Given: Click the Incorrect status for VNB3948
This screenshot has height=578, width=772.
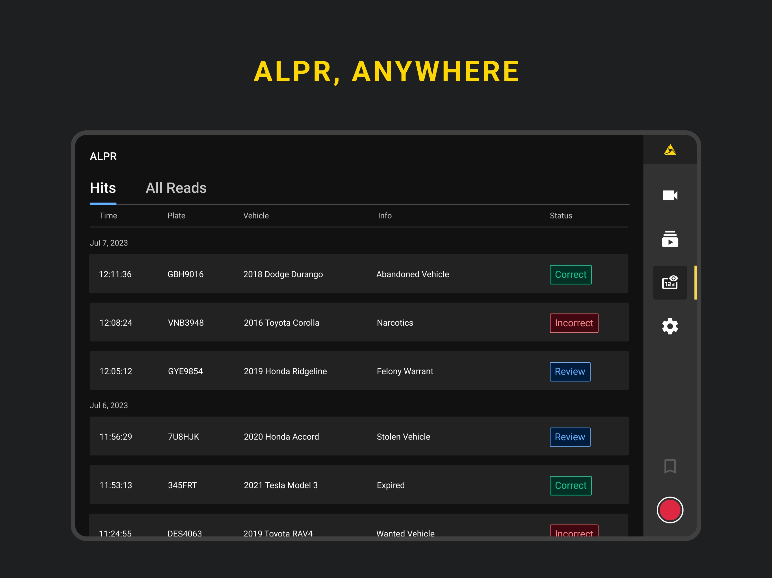Looking at the screenshot, I should [x=574, y=323].
